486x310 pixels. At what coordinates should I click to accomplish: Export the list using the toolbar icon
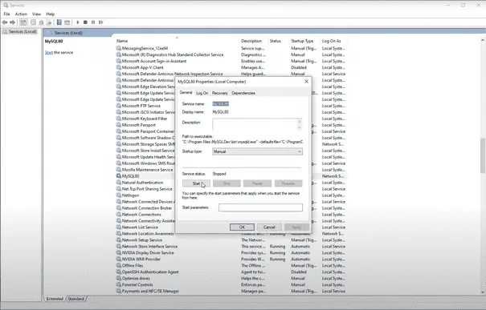[49, 22]
